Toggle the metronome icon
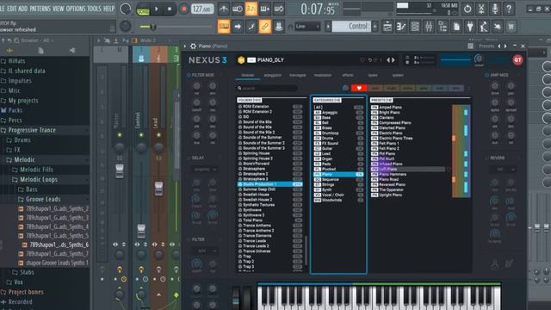 tap(224, 9)
